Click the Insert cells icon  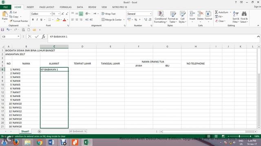tap(192, 14)
